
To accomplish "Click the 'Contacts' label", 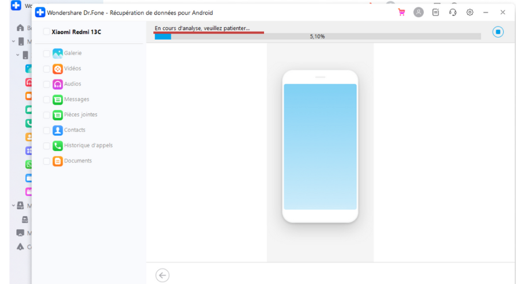I will (x=75, y=130).
